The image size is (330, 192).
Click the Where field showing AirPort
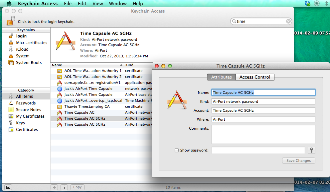(263, 119)
